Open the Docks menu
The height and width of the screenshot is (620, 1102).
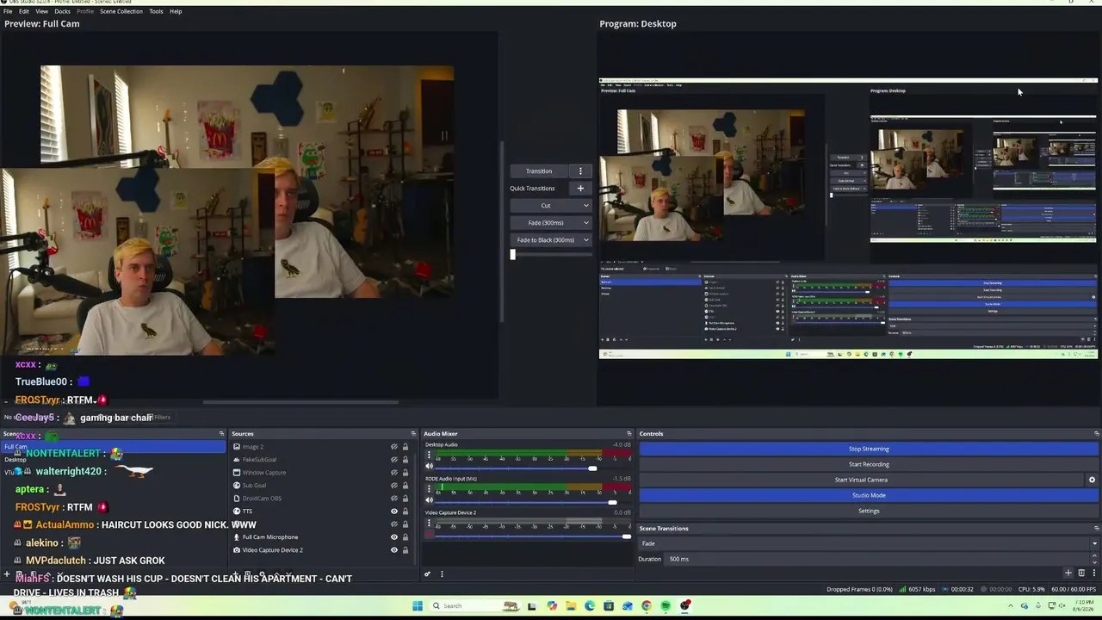[62, 11]
